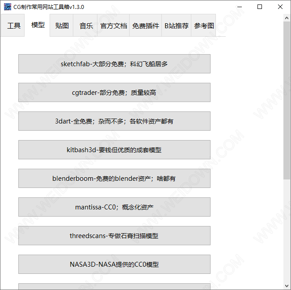Open the 官方文档 tab

[114, 26]
